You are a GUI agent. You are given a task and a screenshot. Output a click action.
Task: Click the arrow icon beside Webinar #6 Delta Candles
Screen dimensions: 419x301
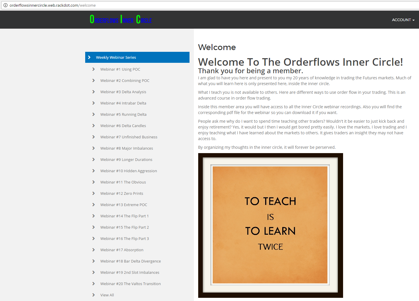(93, 126)
